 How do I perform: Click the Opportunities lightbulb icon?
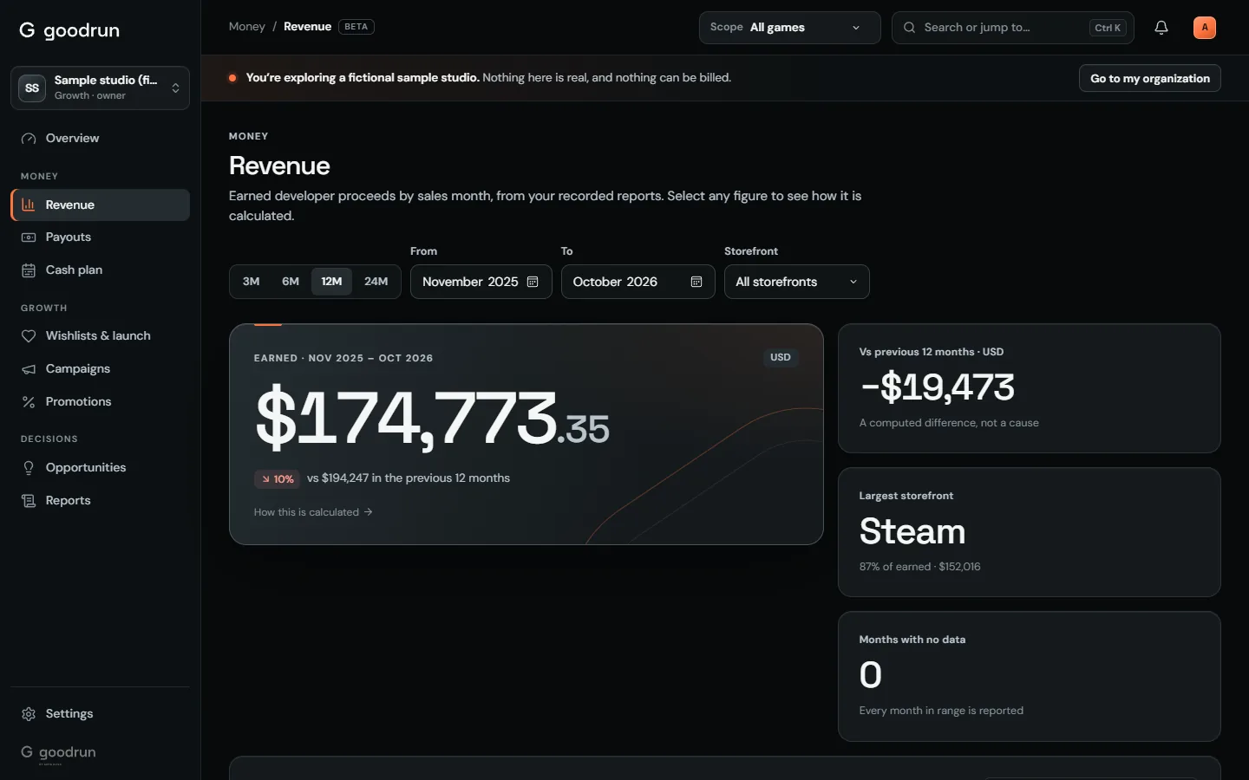coord(29,468)
